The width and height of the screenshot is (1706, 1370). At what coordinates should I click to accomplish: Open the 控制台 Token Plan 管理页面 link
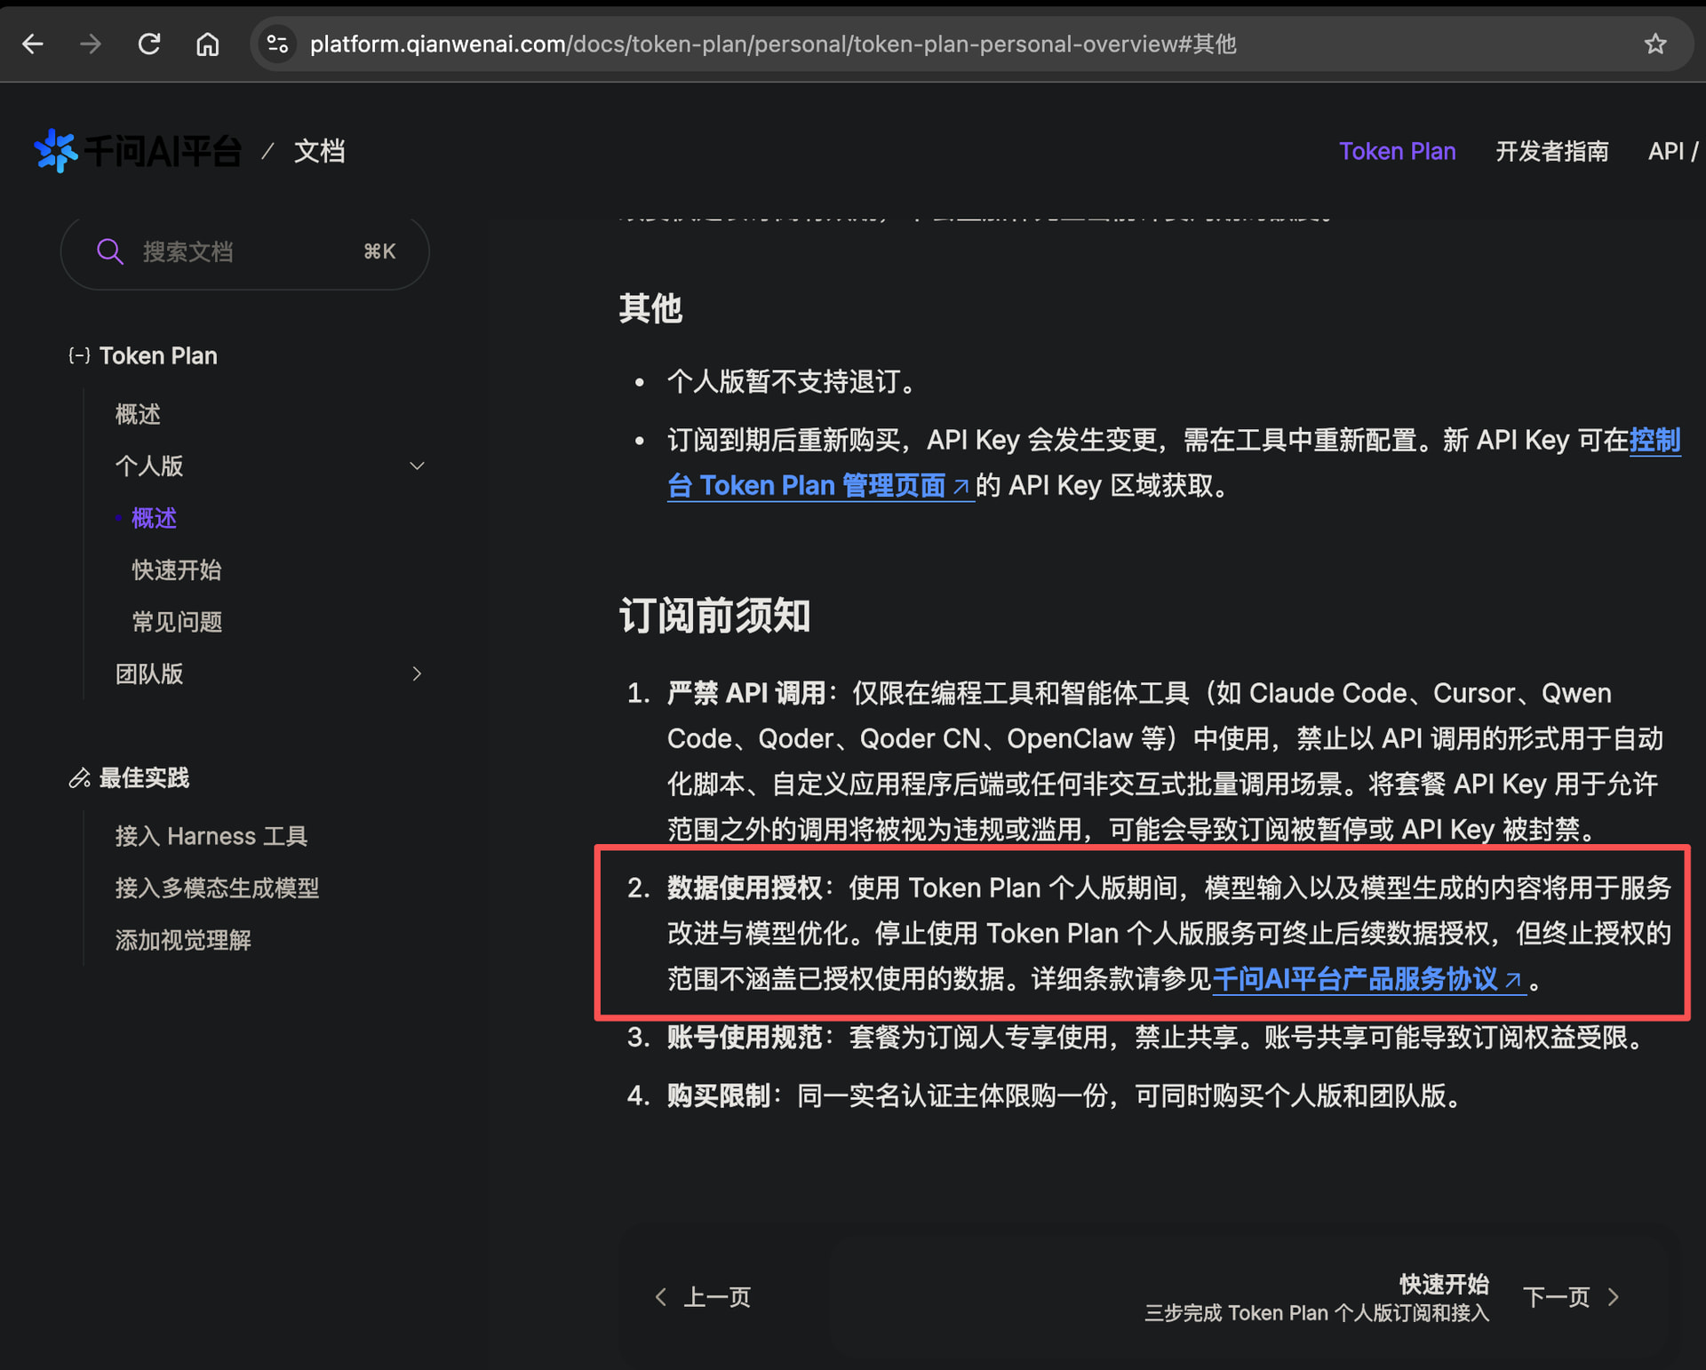(818, 486)
